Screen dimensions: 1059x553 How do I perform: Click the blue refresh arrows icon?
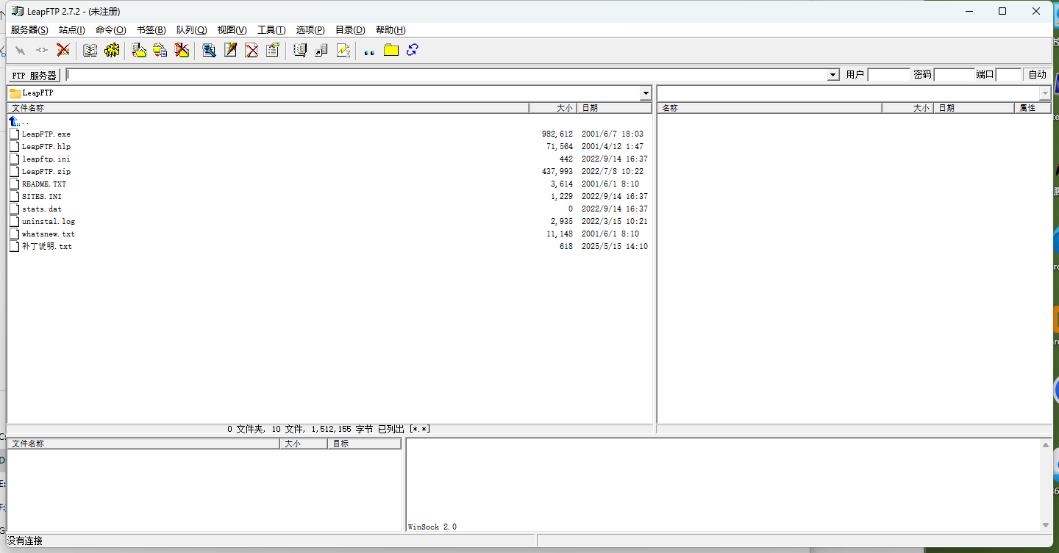[x=413, y=51]
